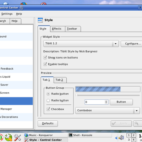Viewport: 142px width, 142px height.
Task: Select the Feedback item in sidebar list
Action: pos(16,69)
